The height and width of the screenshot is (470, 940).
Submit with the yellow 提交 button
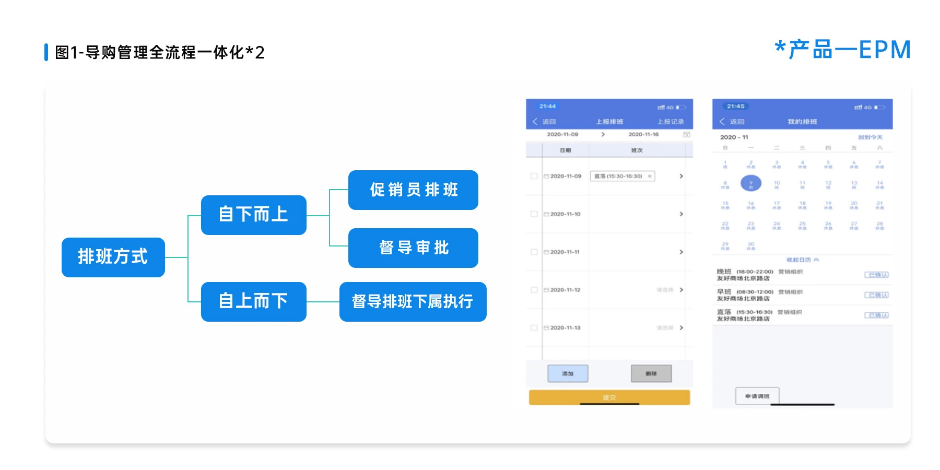click(609, 397)
